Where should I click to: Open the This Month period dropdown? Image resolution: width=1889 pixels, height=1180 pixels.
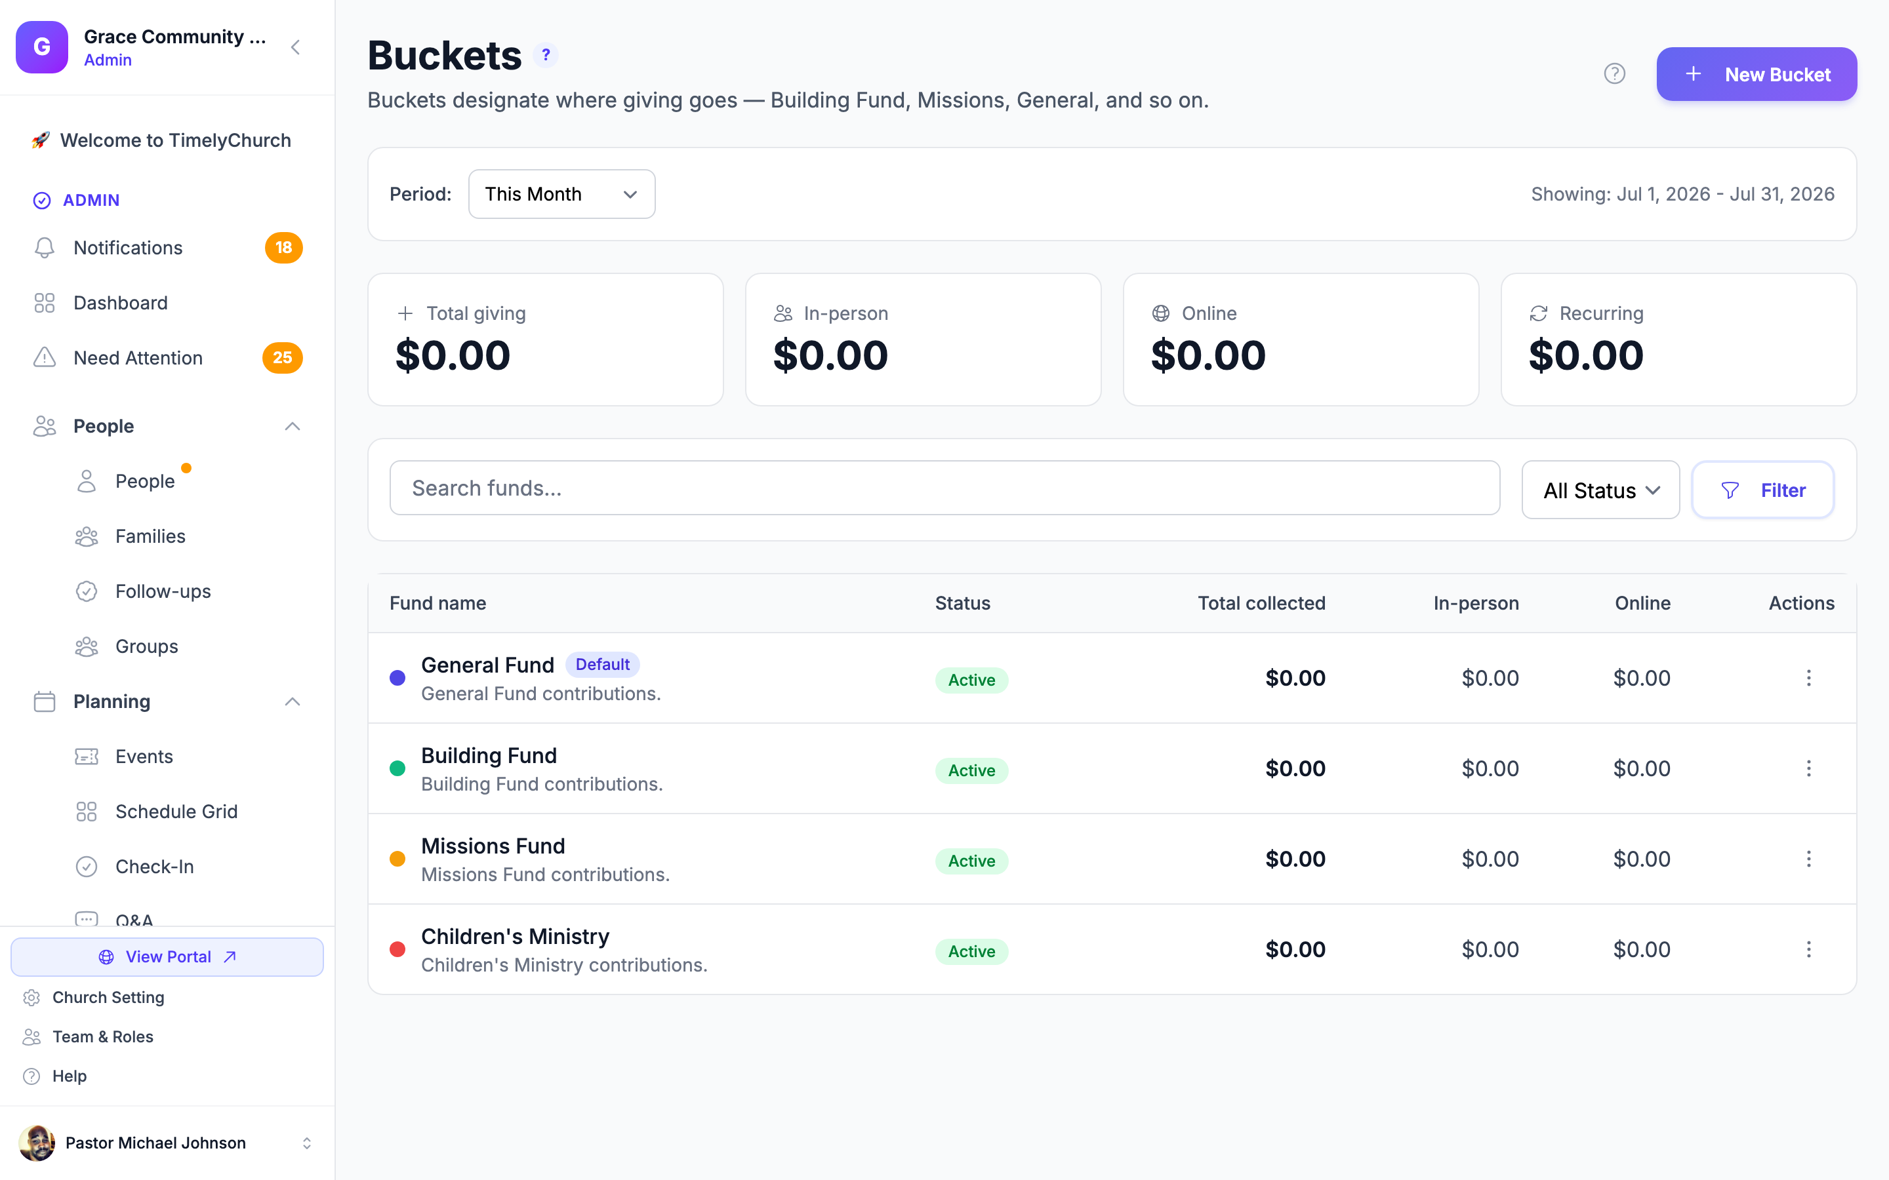561,193
